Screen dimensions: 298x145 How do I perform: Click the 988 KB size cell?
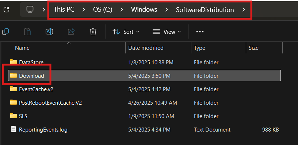coord(271,129)
